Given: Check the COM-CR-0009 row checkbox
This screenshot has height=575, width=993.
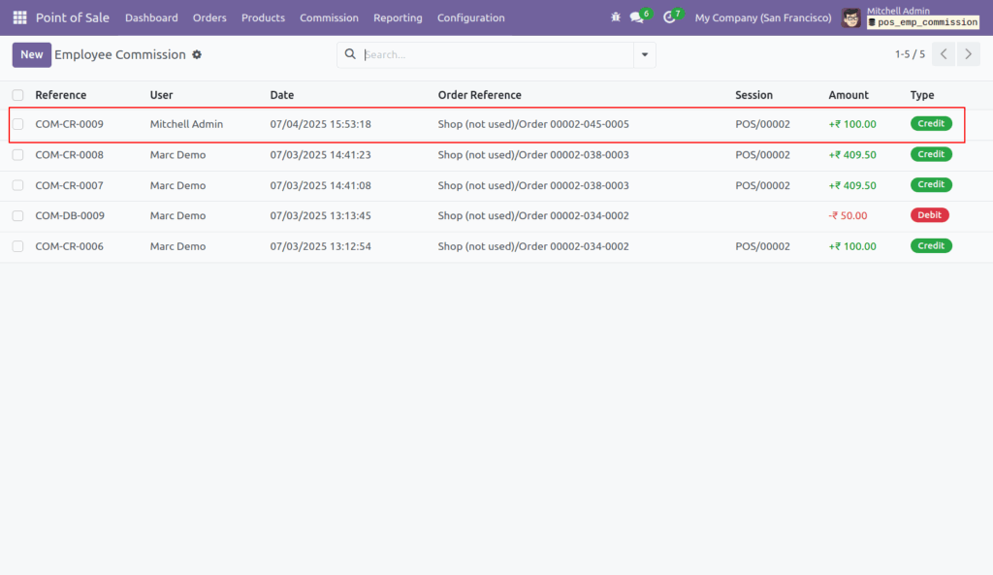Looking at the screenshot, I should click(x=16, y=123).
